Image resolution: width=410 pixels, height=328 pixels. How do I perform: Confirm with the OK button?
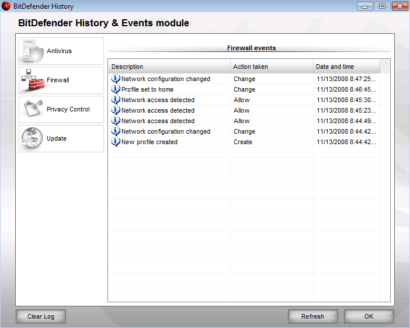coord(369,316)
